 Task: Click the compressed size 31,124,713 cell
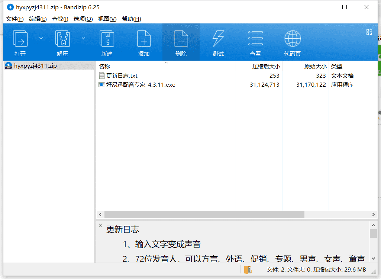click(265, 85)
